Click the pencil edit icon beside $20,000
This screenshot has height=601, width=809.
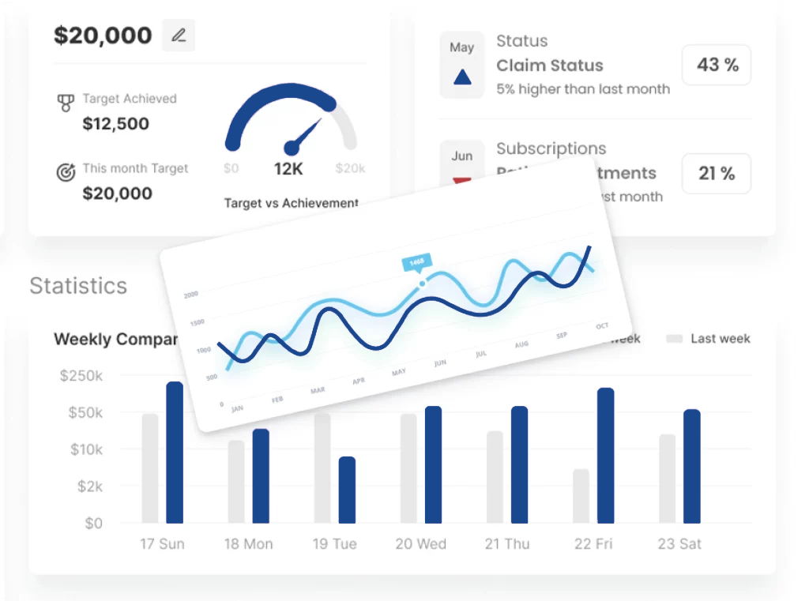point(179,36)
